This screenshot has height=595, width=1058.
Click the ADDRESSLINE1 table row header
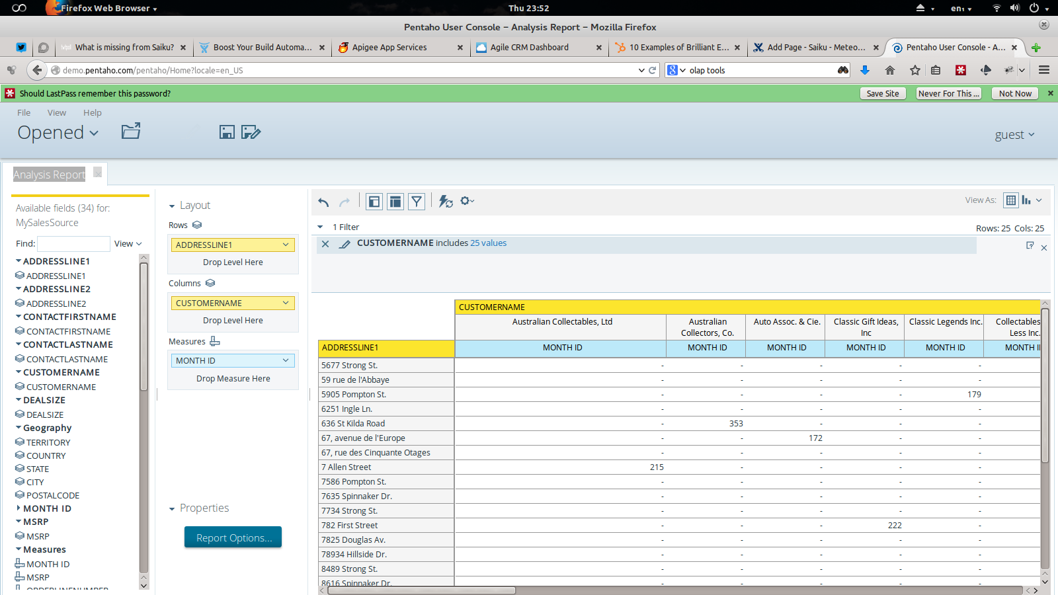(x=386, y=348)
